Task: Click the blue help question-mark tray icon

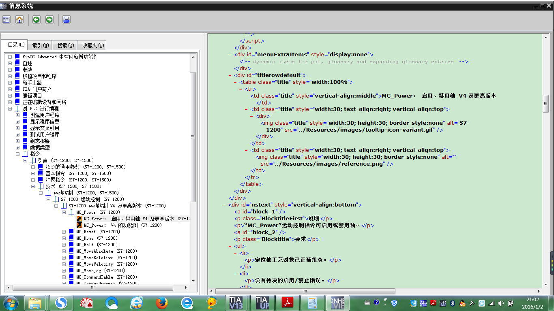Action: pyautogui.click(x=376, y=302)
